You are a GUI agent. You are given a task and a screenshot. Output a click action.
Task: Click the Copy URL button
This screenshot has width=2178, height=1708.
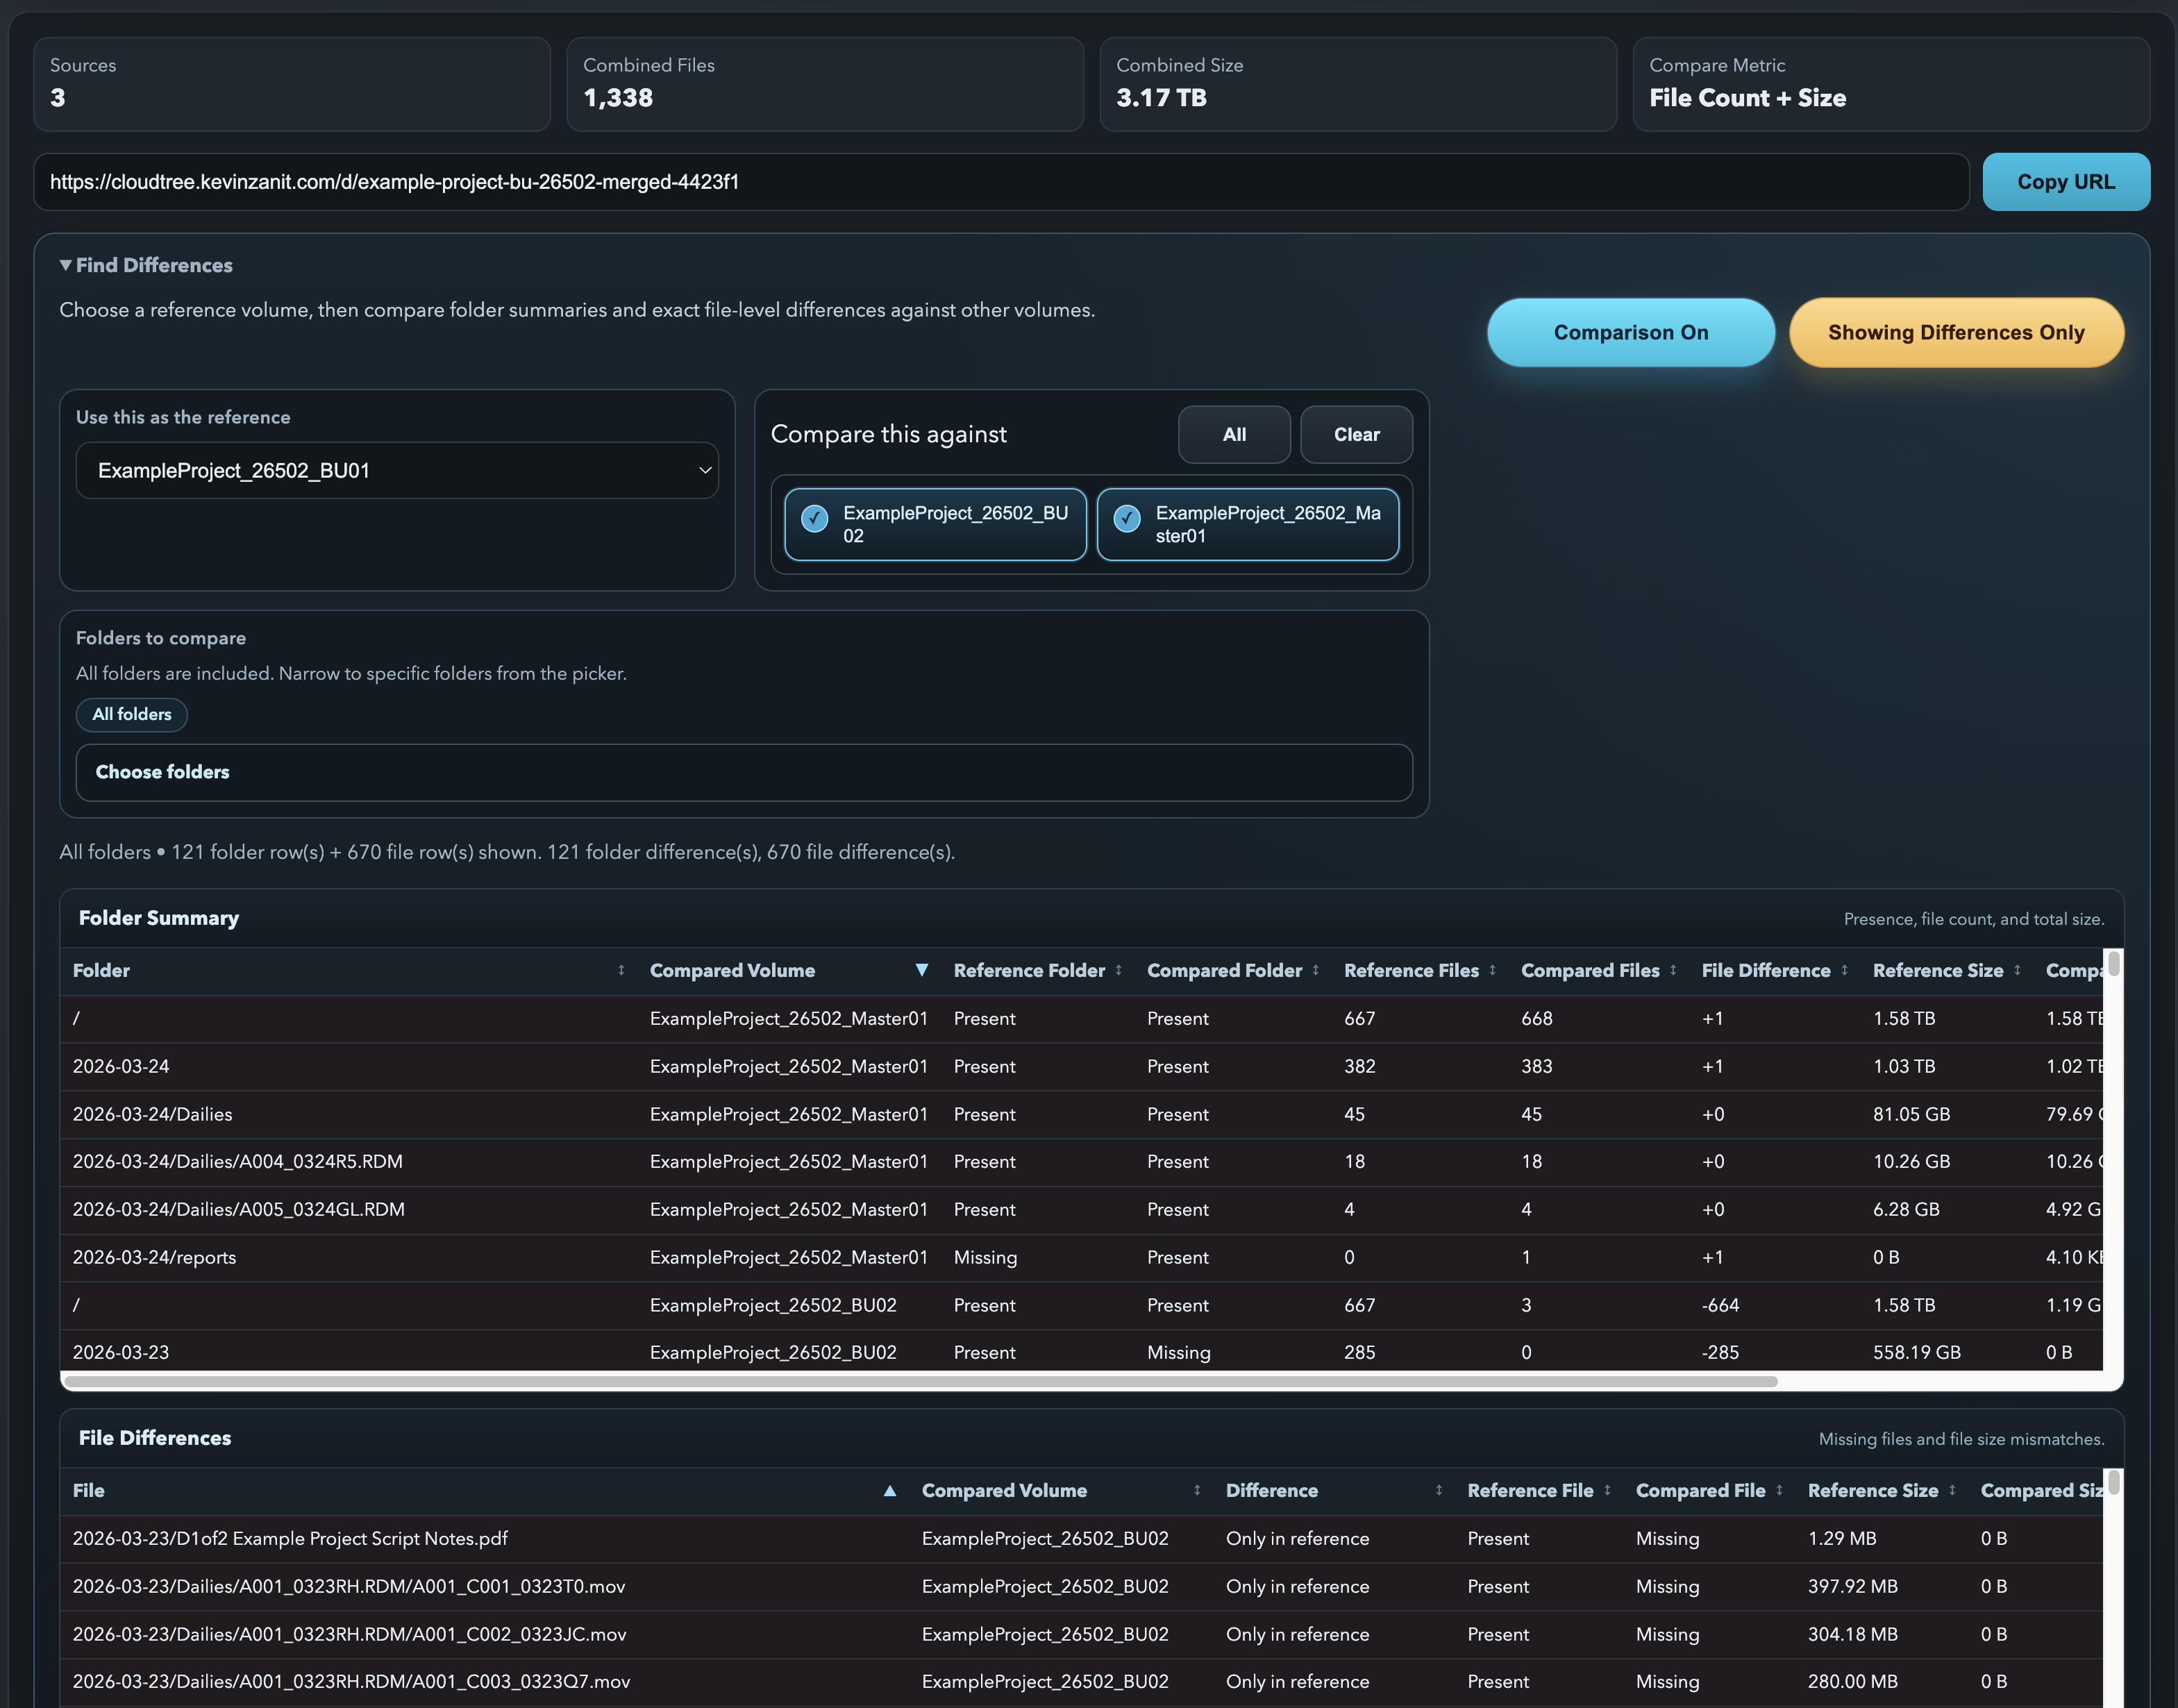(2065, 182)
